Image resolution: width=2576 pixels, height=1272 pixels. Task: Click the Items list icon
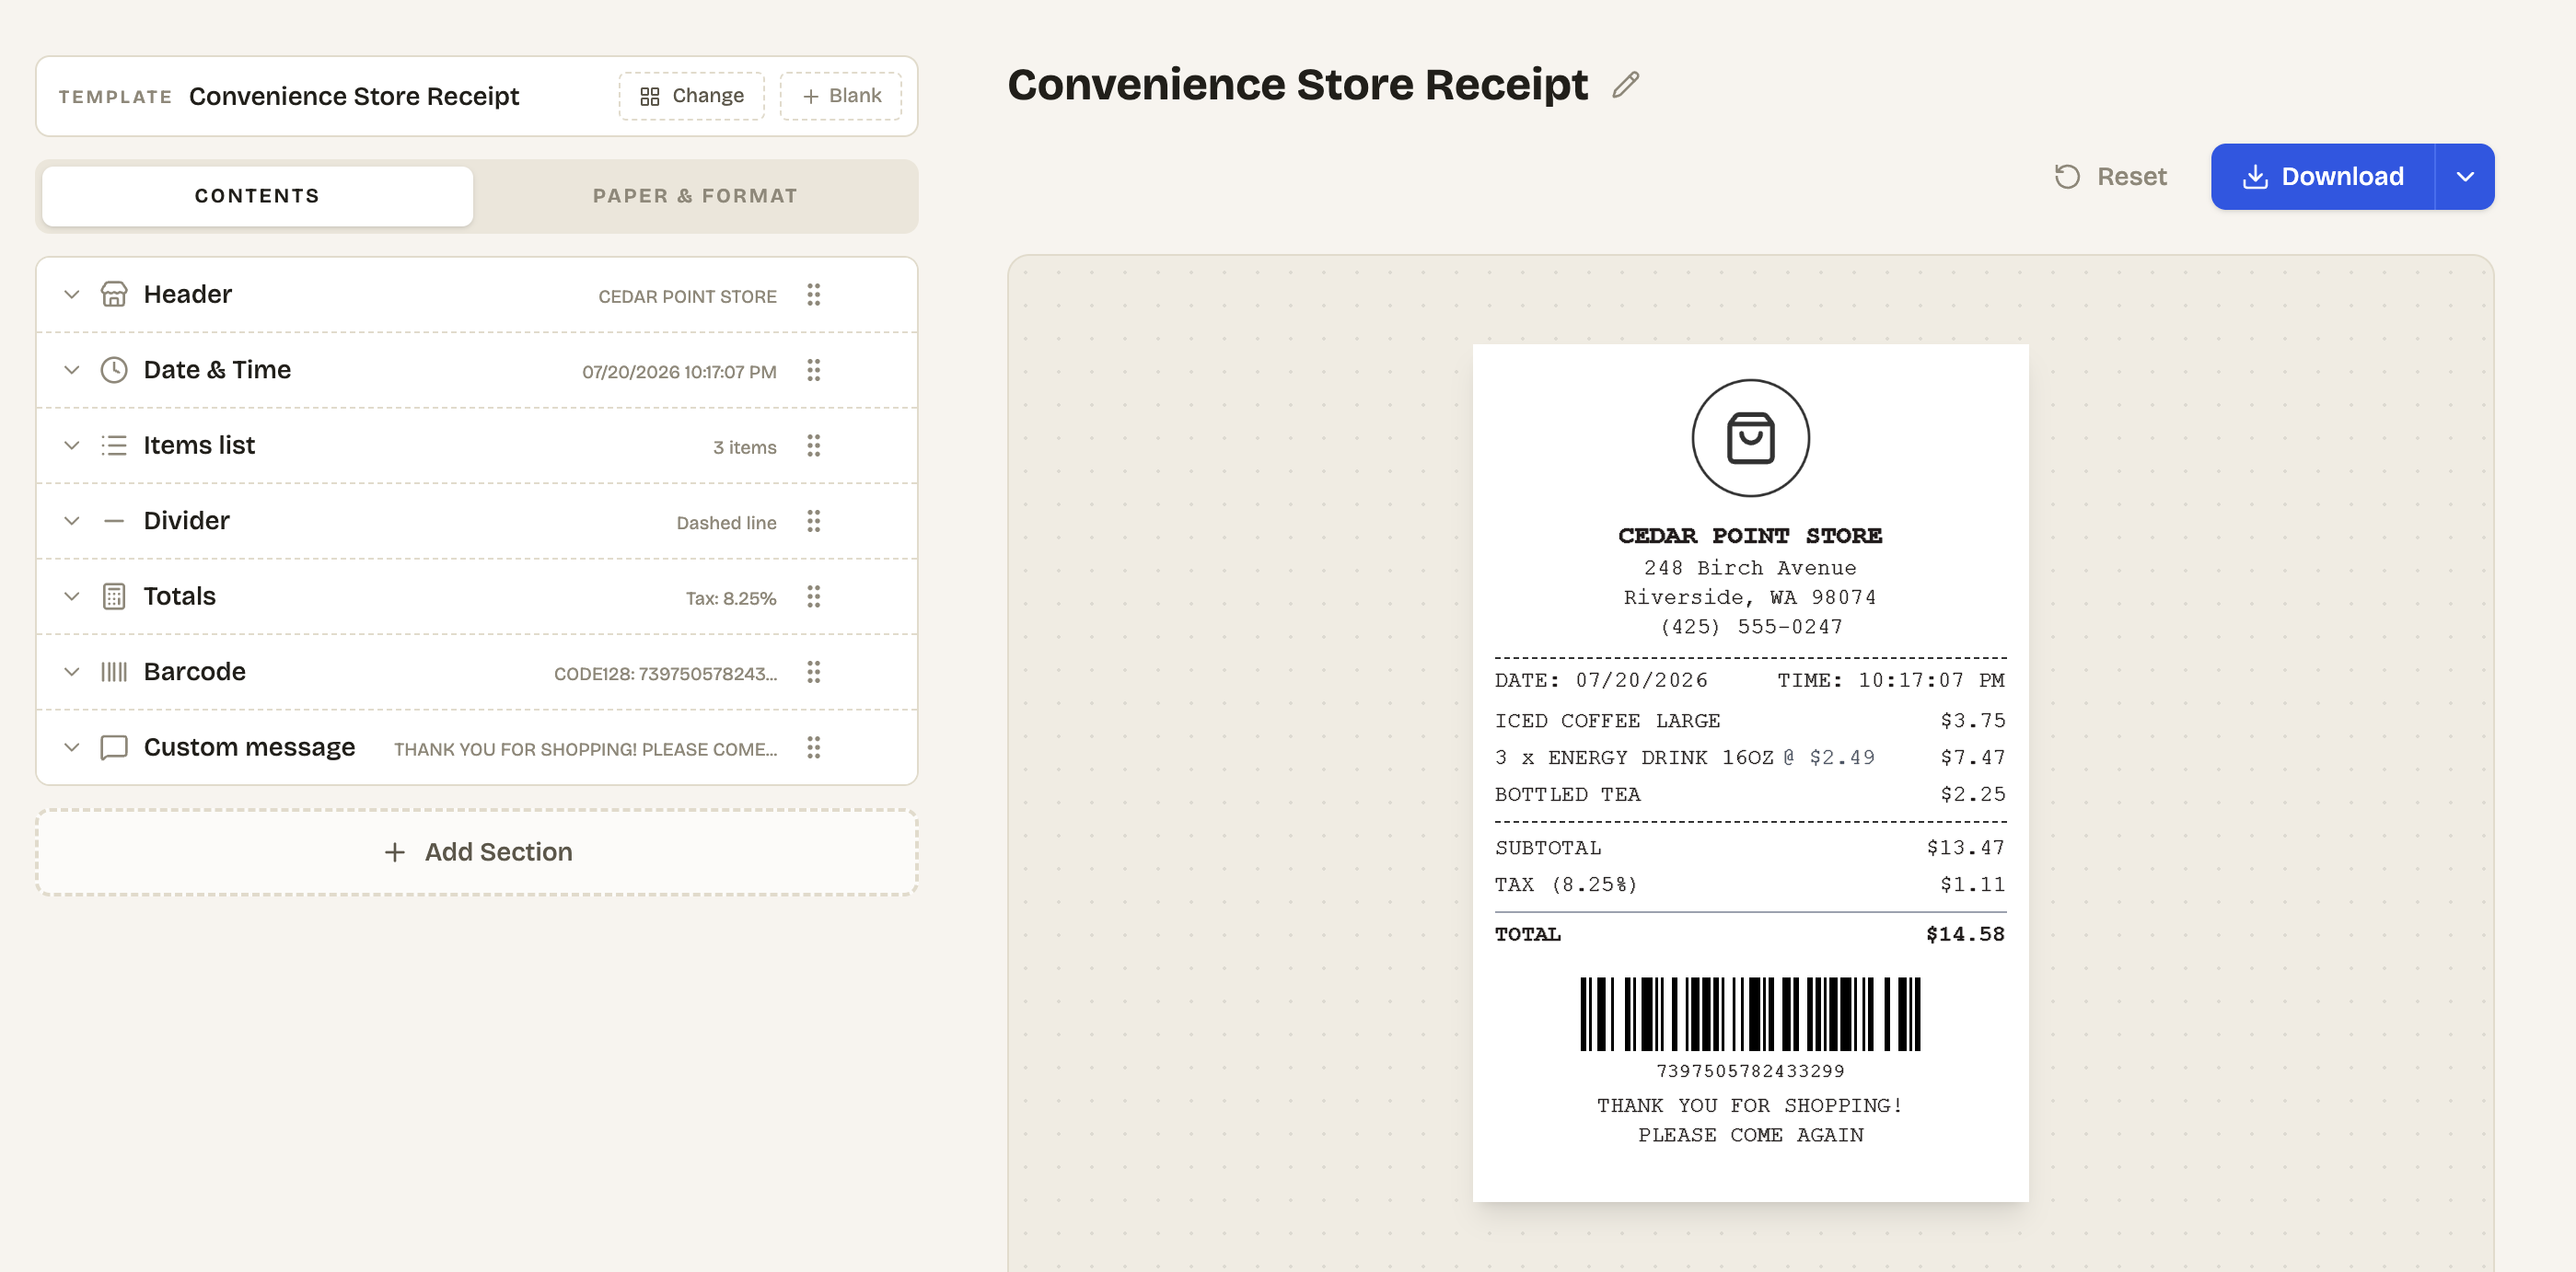tap(114, 445)
